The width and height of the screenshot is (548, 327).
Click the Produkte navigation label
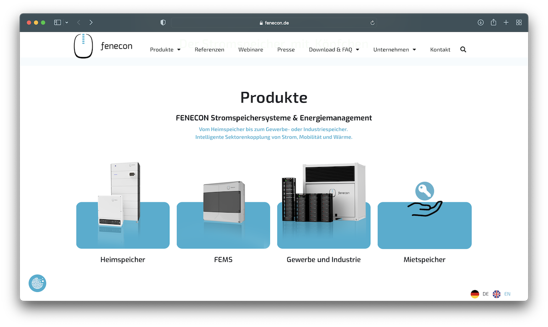(162, 50)
